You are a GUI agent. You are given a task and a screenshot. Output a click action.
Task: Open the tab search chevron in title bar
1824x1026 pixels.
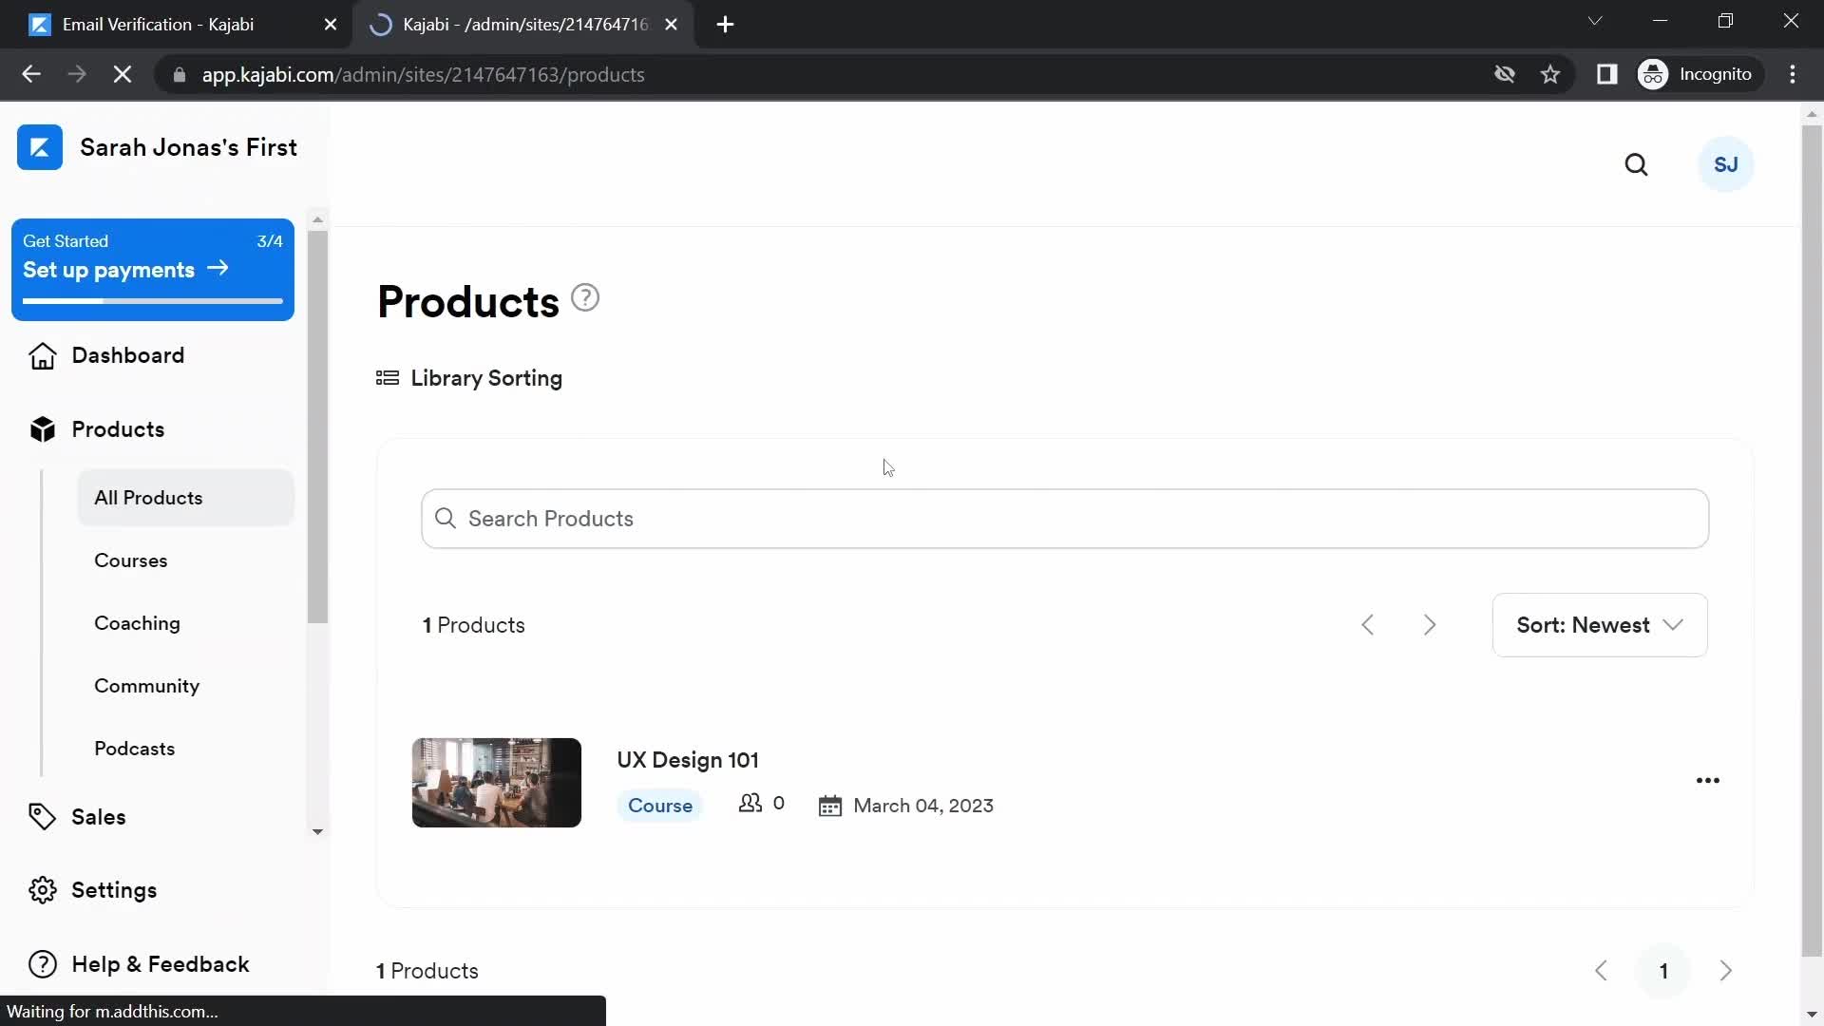[1595, 21]
